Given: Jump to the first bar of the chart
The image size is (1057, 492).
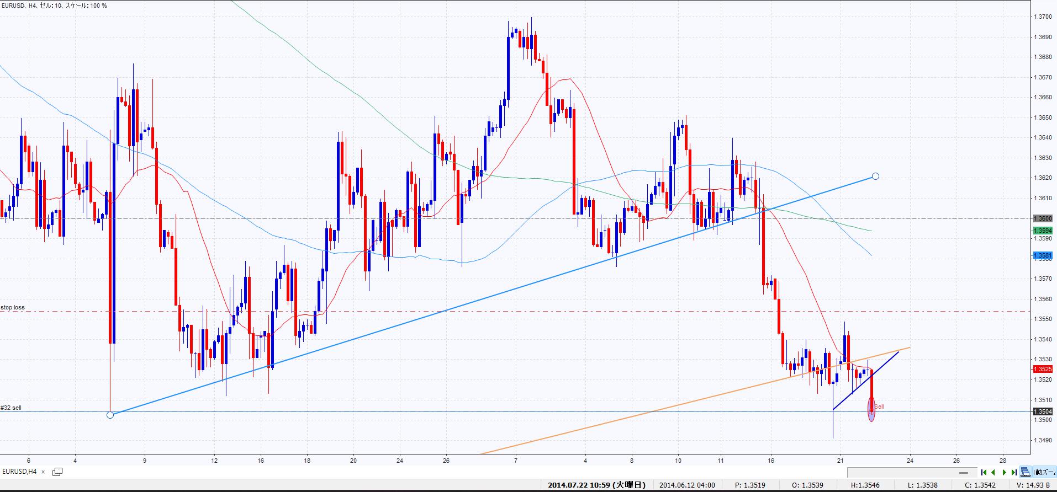Looking at the screenshot, I should click(984, 472).
